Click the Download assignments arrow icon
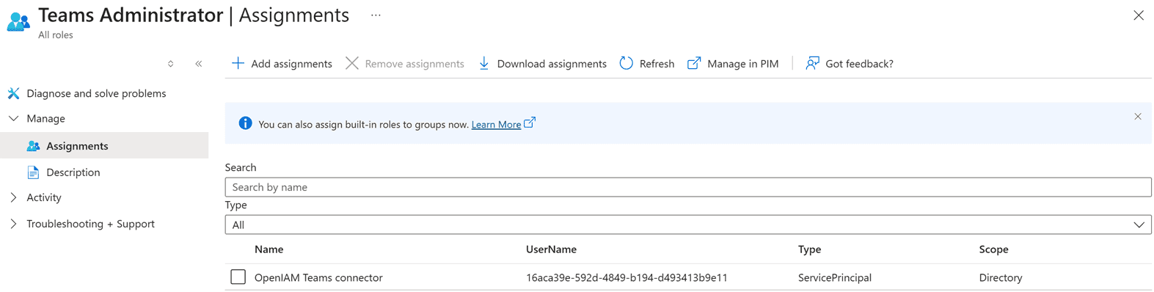 pyautogui.click(x=484, y=64)
